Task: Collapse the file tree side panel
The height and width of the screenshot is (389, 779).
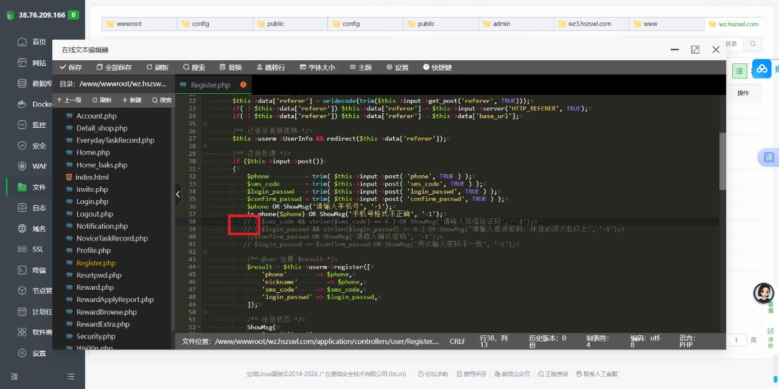Action: 178,194
